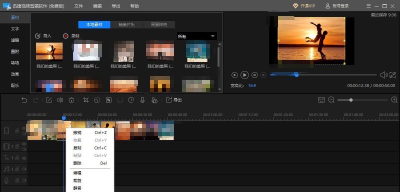Click the 导入 import button
The width and height of the screenshot is (400, 192).
[x=43, y=36]
